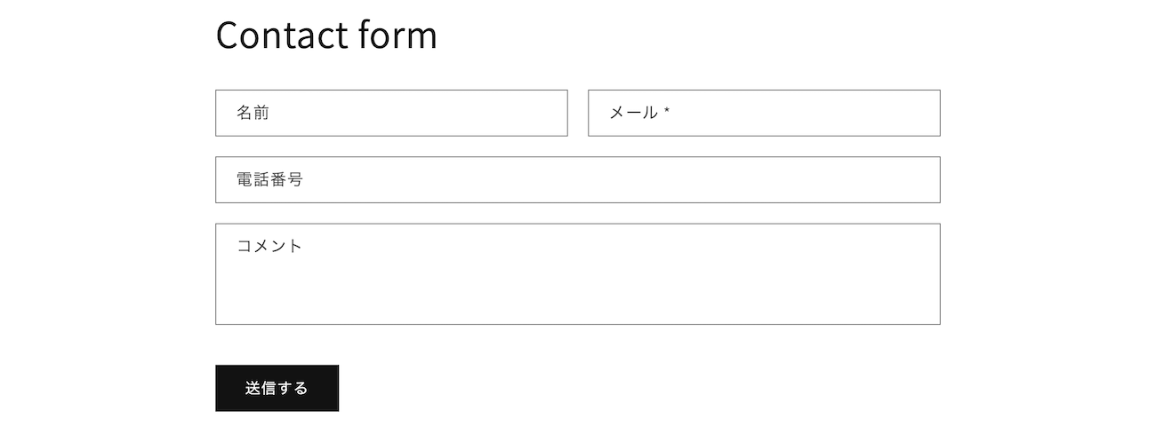Place cursor in the name text box
The width and height of the screenshot is (1156, 426).
(391, 113)
